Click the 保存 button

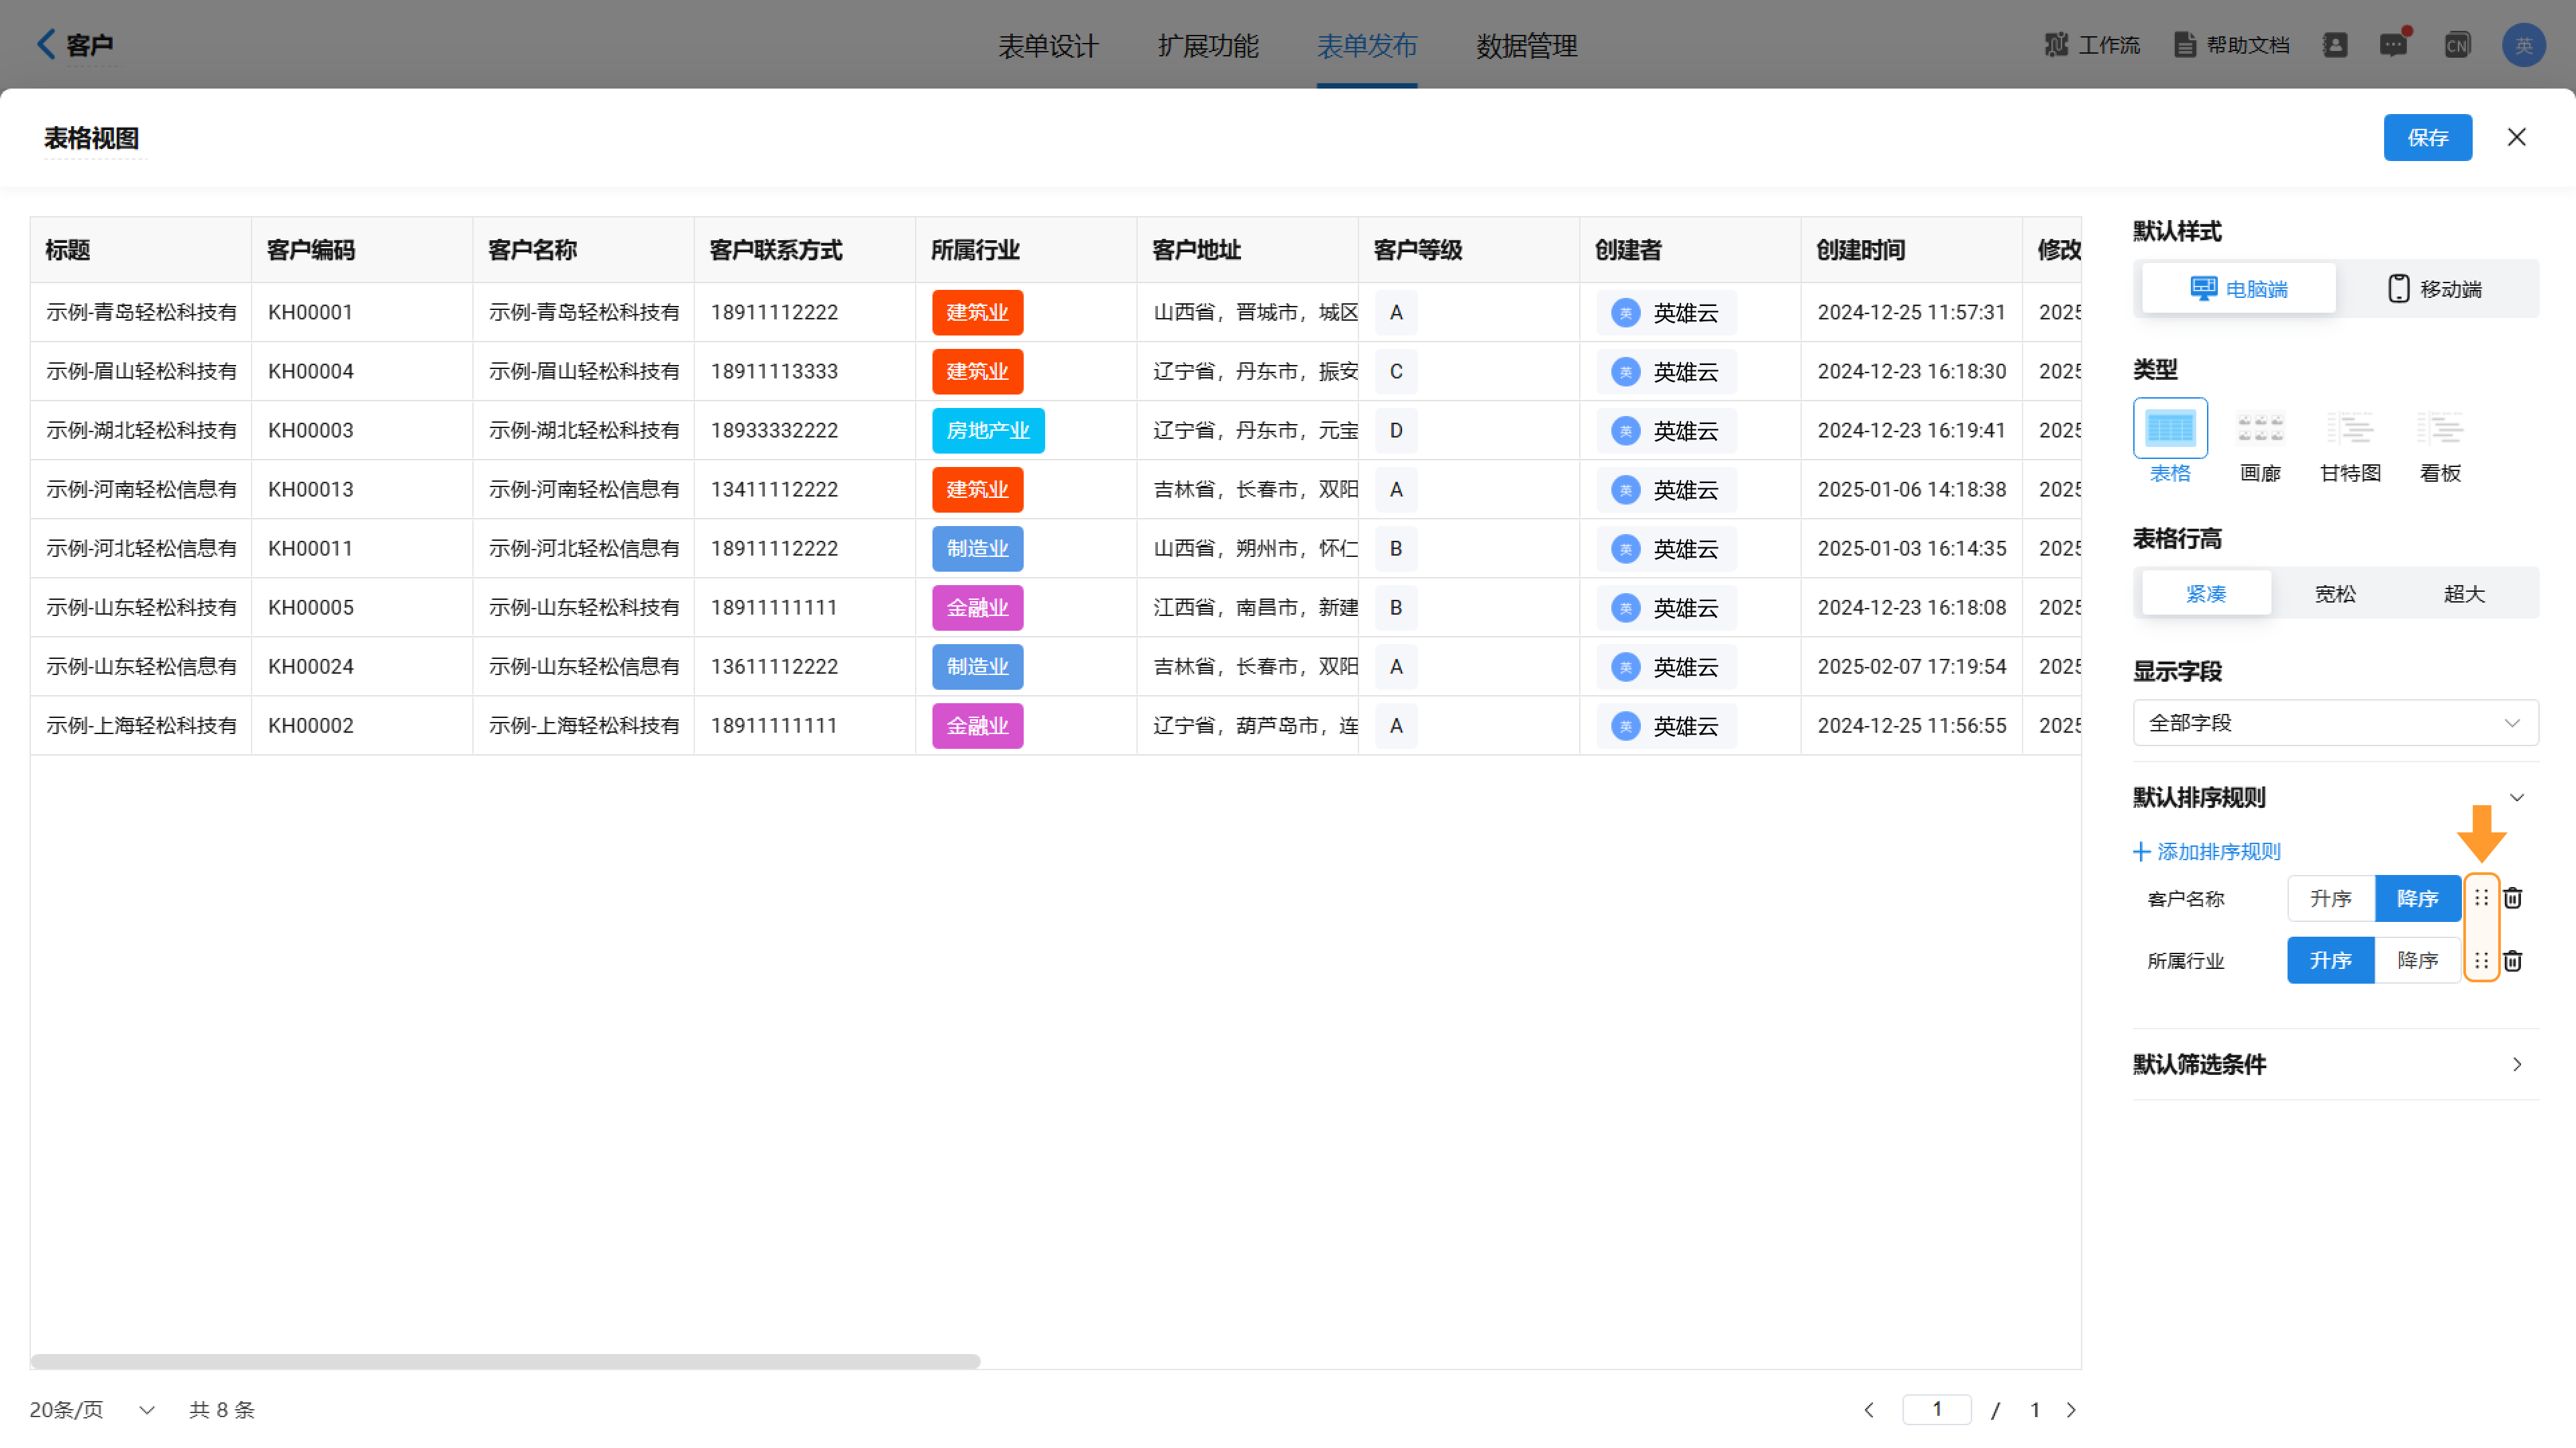point(2427,138)
